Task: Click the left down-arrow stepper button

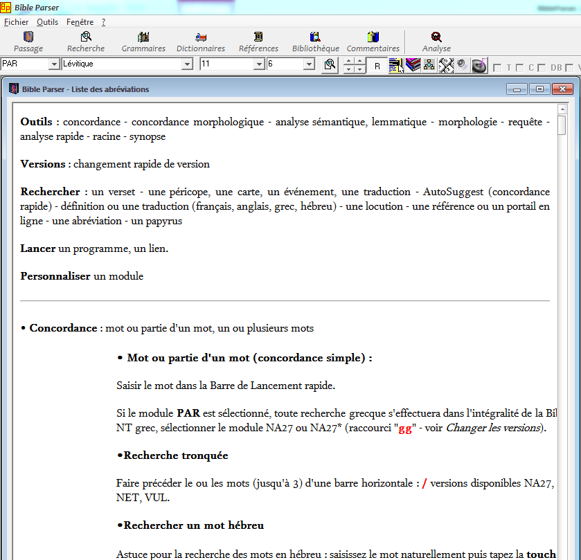Action: (x=349, y=69)
